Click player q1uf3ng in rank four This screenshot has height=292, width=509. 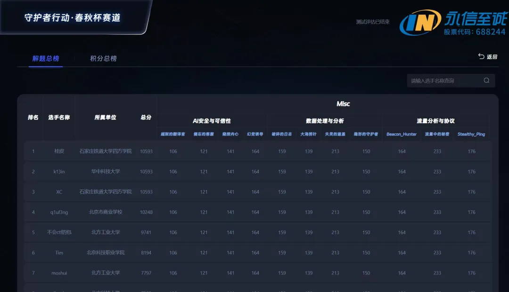pyautogui.click(x=59, y=212)
